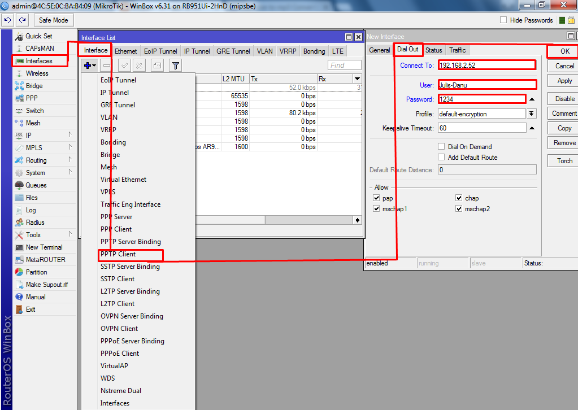Click the scroll right arrow in Interface List
This screenshot has height=410, width=578.
click(x=357, y=220)
